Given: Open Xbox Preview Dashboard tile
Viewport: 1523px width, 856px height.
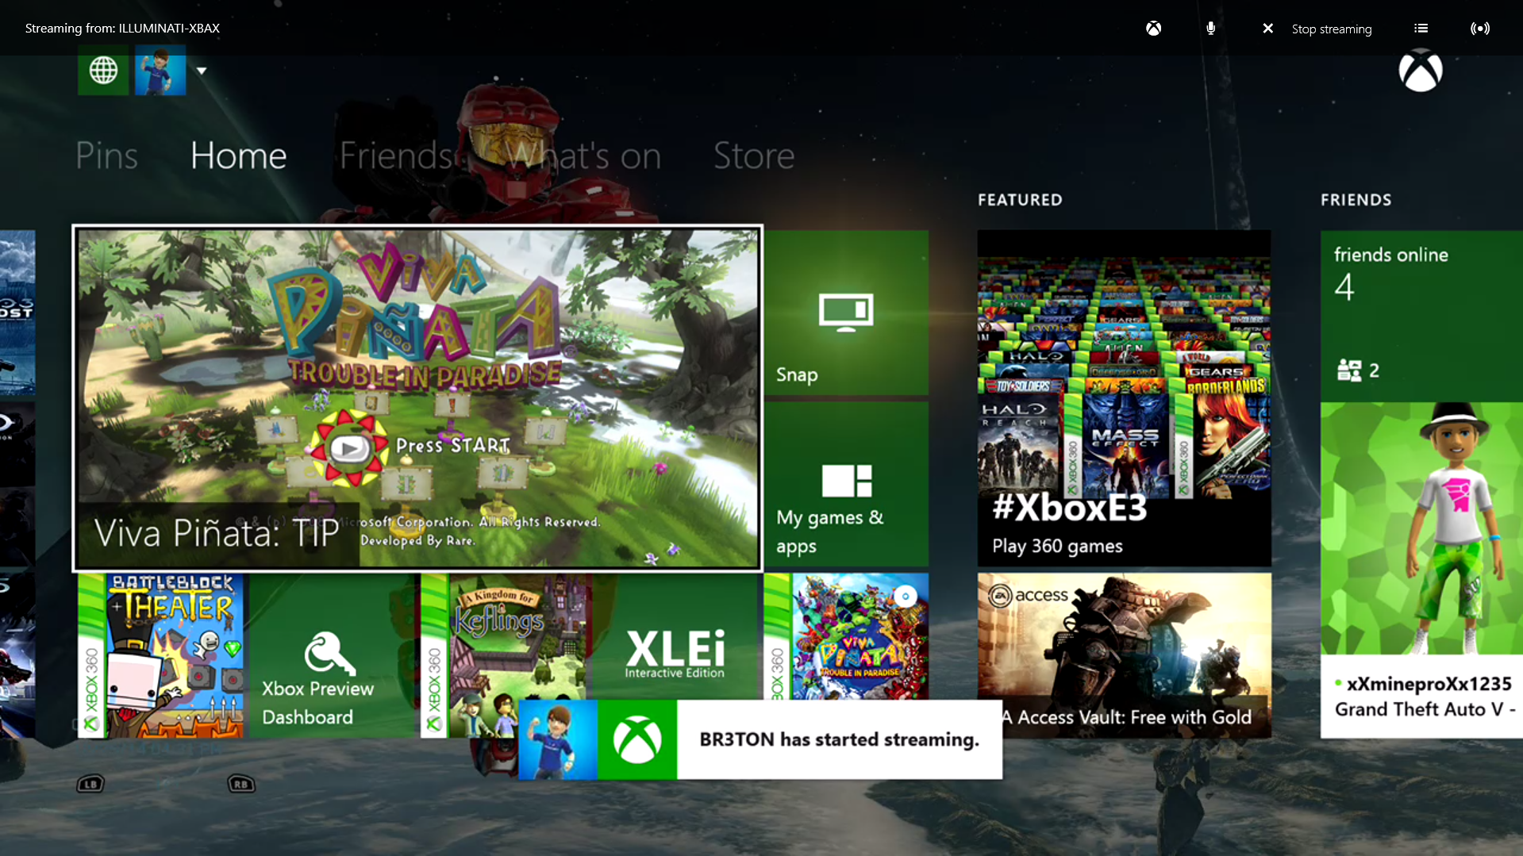Looking at the screenshot, I should pos(333,655).
